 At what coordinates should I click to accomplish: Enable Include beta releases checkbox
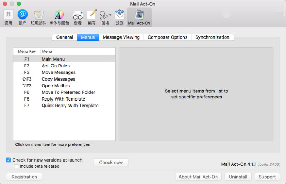pos(16,166)
